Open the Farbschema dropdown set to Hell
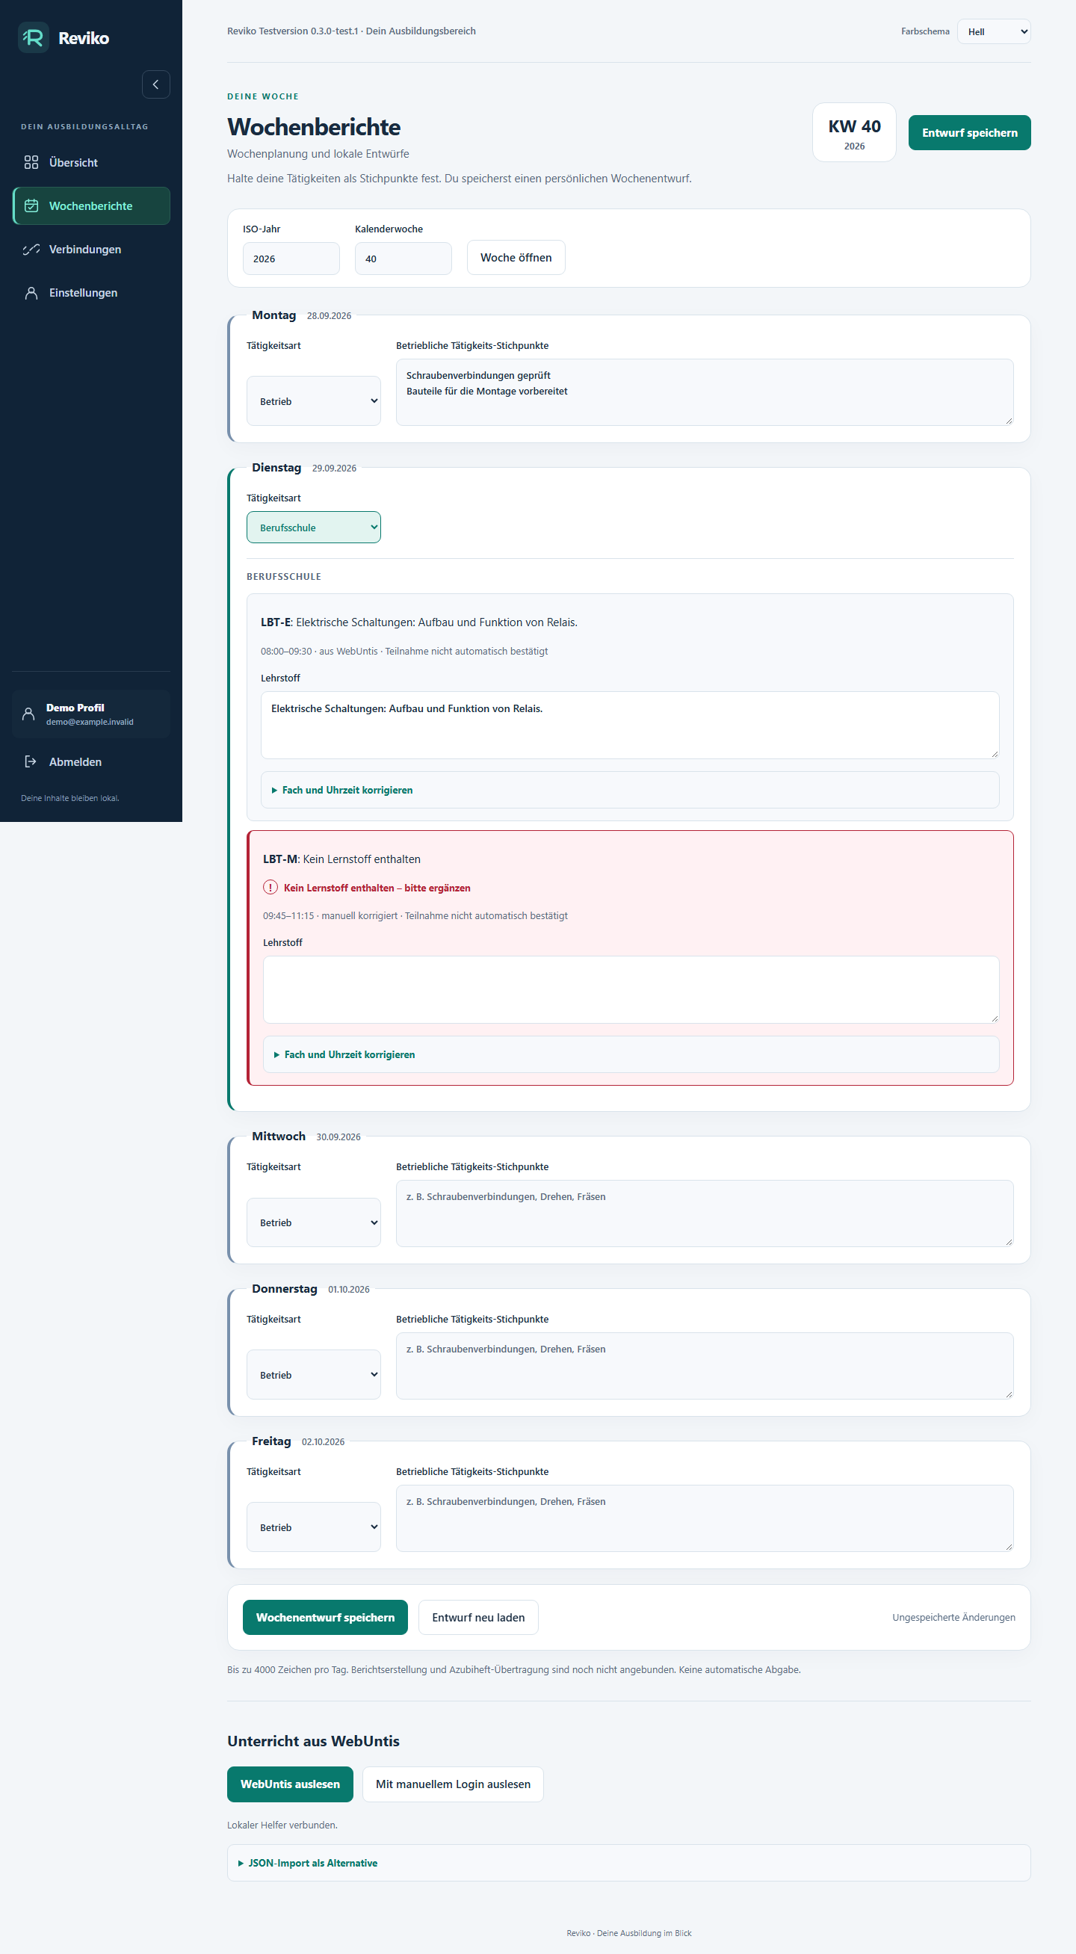Viewport: 1076px width, 1954px height. [x=993, y=31]
